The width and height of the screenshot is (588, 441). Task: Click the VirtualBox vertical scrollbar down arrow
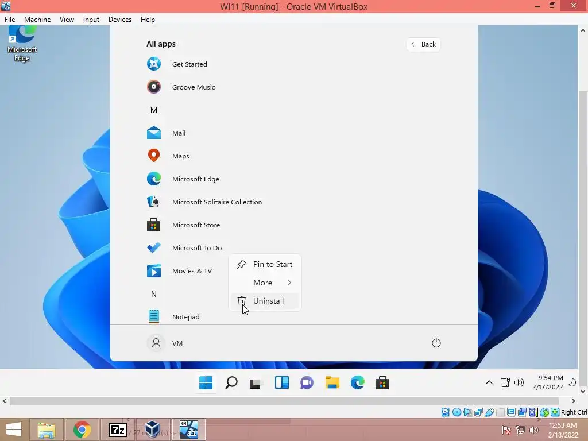coord(583,392)
